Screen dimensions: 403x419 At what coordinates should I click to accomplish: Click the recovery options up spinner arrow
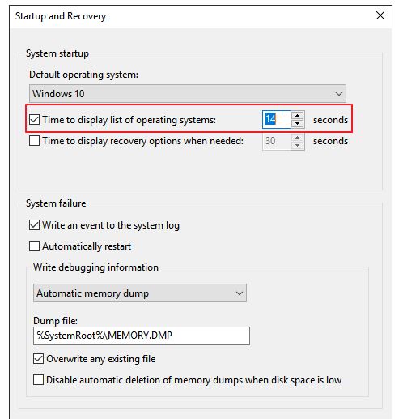(x=297, y=137)
